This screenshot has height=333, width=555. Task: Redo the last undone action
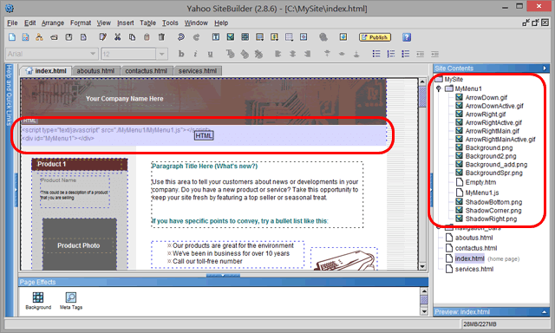point(196,37)
